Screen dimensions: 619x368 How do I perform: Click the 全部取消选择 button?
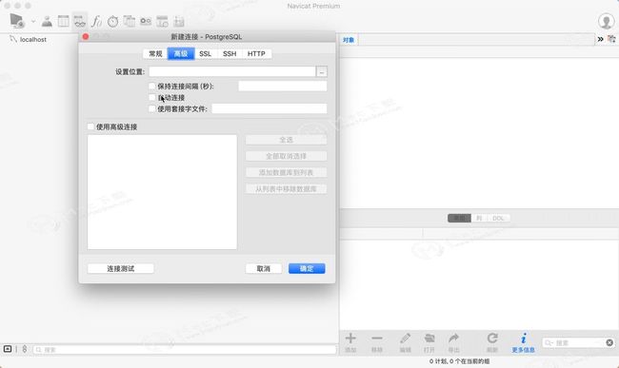coord(287,156)
